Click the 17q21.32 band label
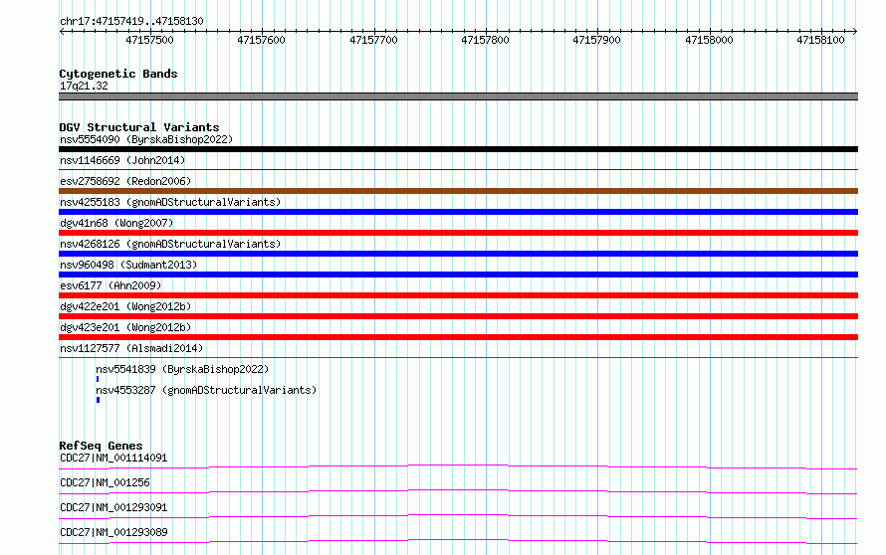The height and width of the screenshot is (555, 886). tap(84, 86)
